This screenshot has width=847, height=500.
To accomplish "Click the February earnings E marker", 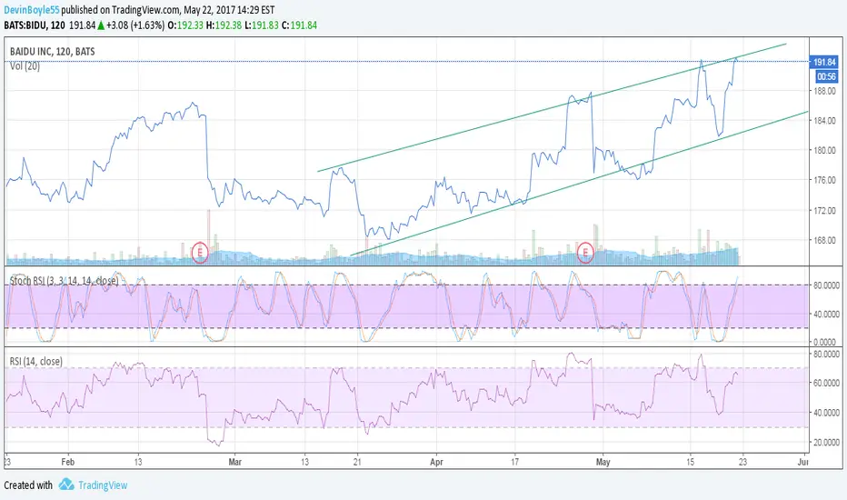I will tap(200, 252).
